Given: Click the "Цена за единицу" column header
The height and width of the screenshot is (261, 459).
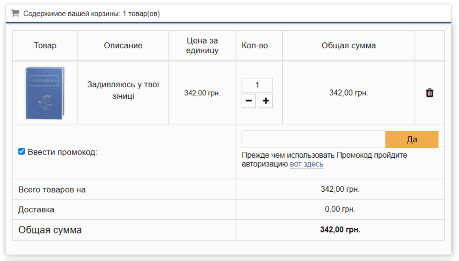Looking at the screenshot, I should [x=202, y=45].
